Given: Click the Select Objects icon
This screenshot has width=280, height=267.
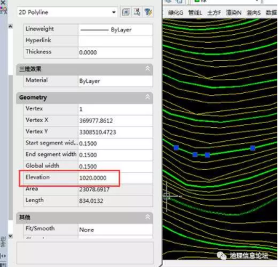Looking at the screenshot, I should click(137, 12).
